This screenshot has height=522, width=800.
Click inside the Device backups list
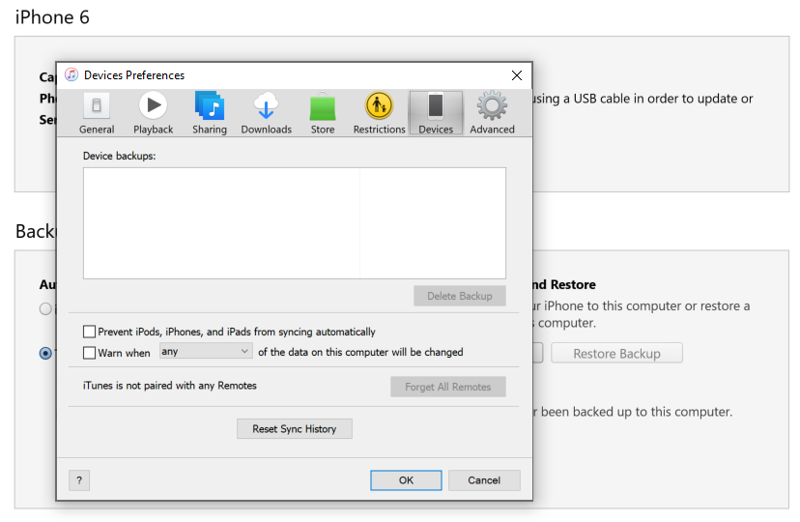point(295,223)
